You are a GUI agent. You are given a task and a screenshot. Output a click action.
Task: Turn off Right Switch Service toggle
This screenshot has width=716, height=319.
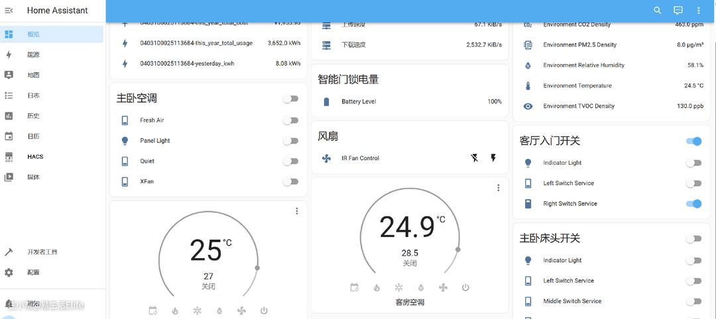pyautogui.click(x=693, y=204)
